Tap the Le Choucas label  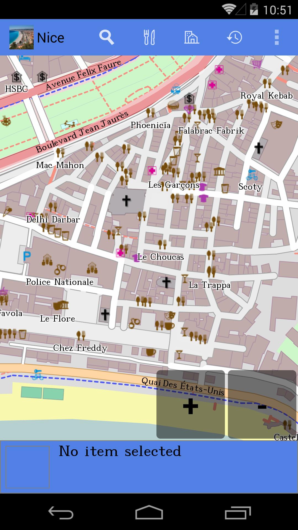pos(161,257)
